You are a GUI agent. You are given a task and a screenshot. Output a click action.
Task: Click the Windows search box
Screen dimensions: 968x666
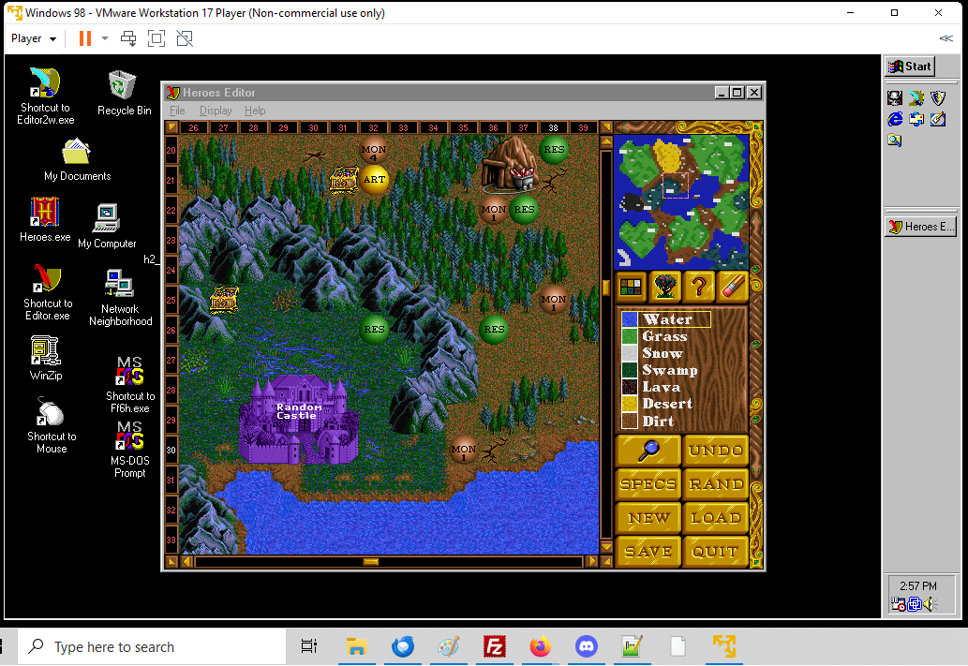pos(151,647)
